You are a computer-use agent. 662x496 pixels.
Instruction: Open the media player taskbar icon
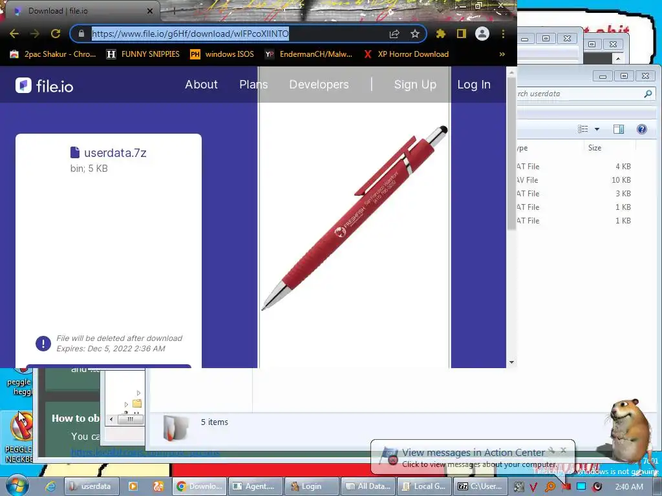click(x=133, y=486)
